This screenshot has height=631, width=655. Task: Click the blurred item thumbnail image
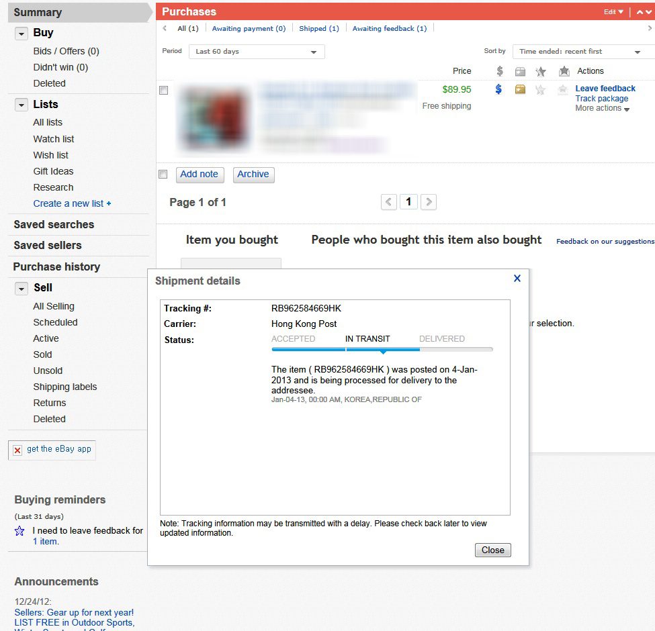coord(214,119)
